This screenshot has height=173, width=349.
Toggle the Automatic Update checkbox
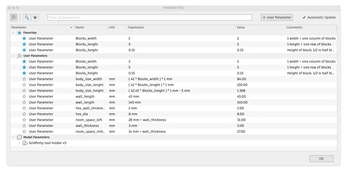[304, 17]
